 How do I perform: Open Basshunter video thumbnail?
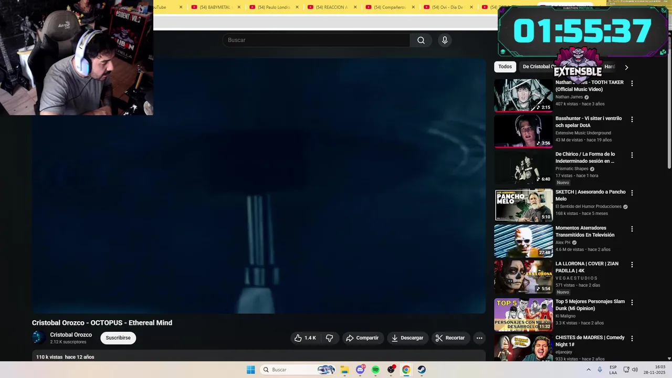[x=523, y=131]
